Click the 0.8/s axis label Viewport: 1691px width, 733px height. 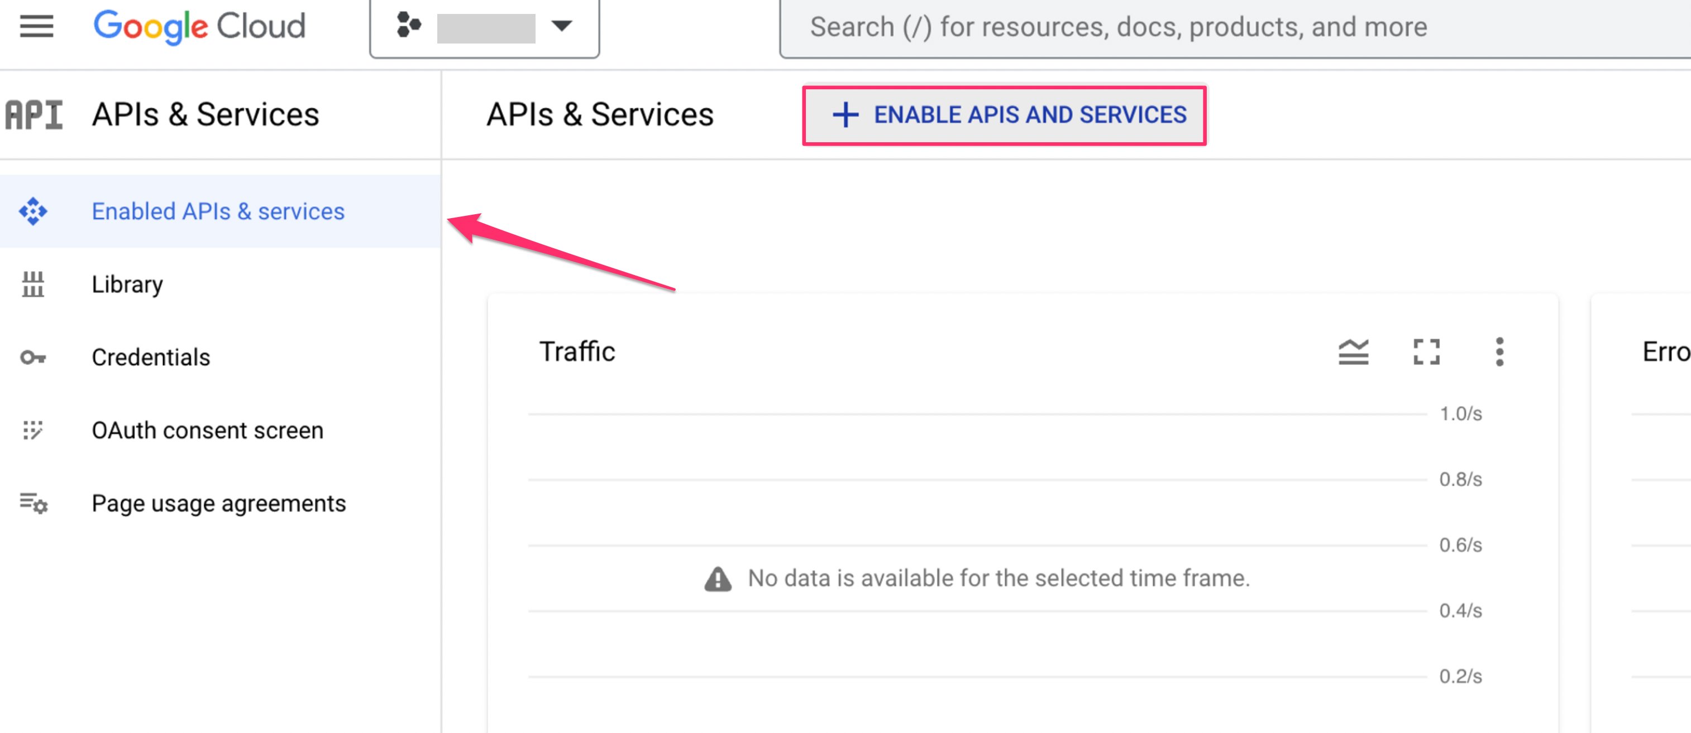pos(1460,479)
